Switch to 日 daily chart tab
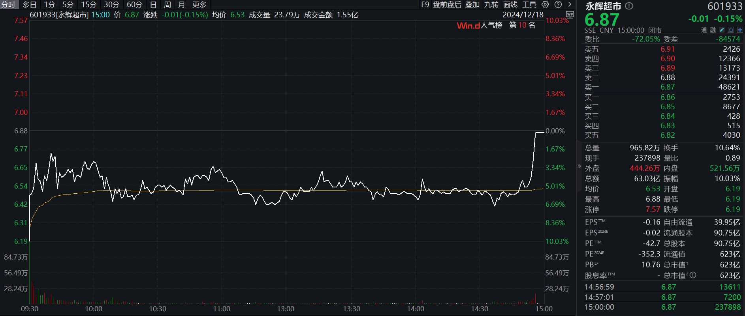This screenshot has width=745, height=316. tap(153, 4)
